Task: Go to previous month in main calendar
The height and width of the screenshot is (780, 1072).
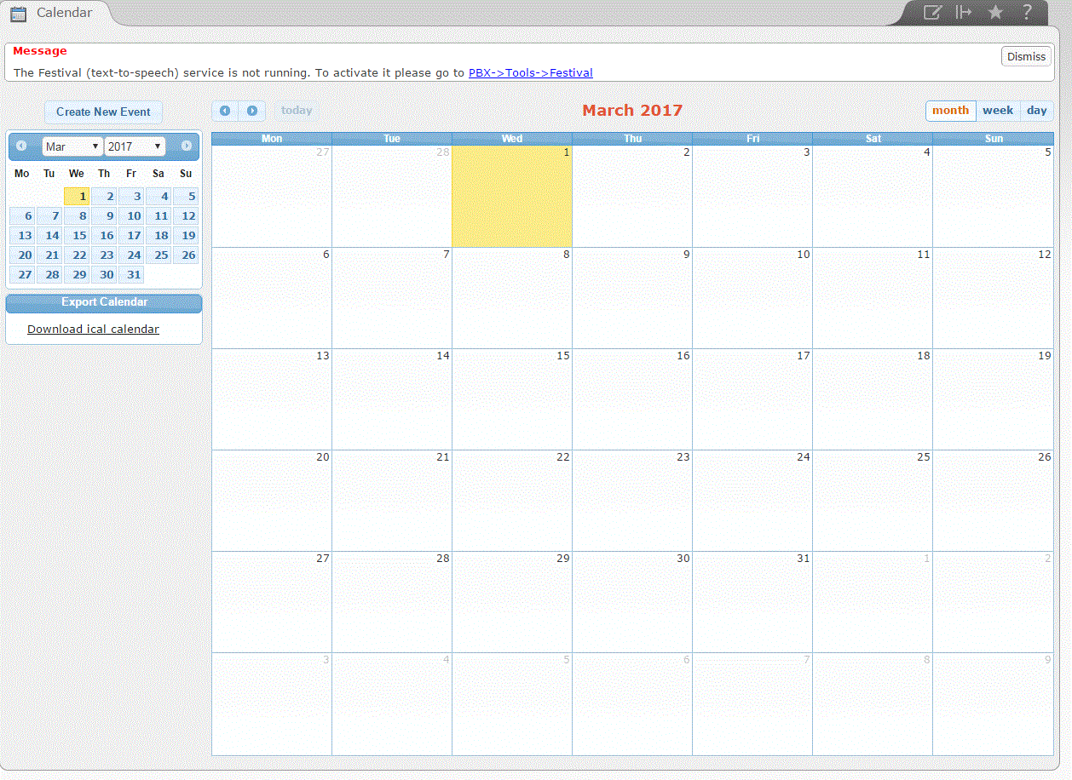Action: click(x=225, y=111)
